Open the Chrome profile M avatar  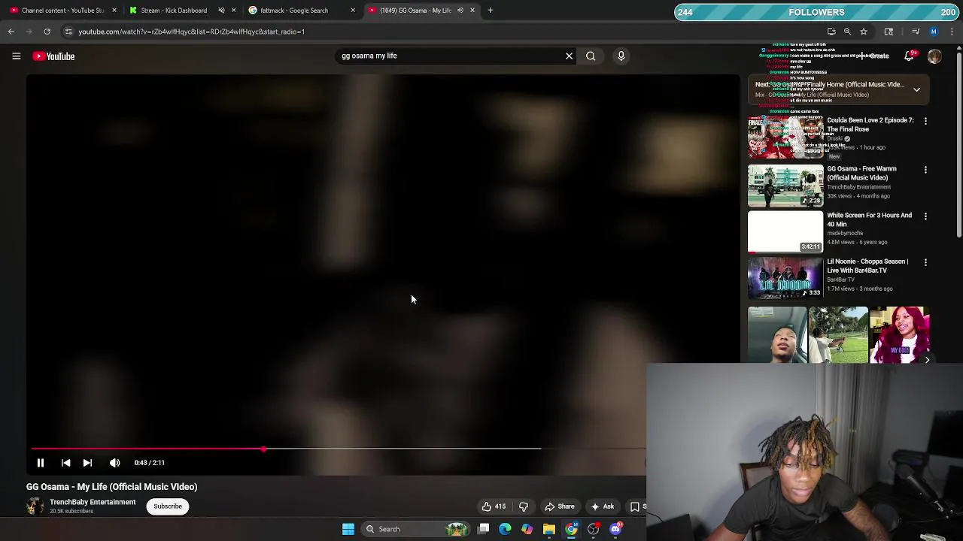[934, 32]
